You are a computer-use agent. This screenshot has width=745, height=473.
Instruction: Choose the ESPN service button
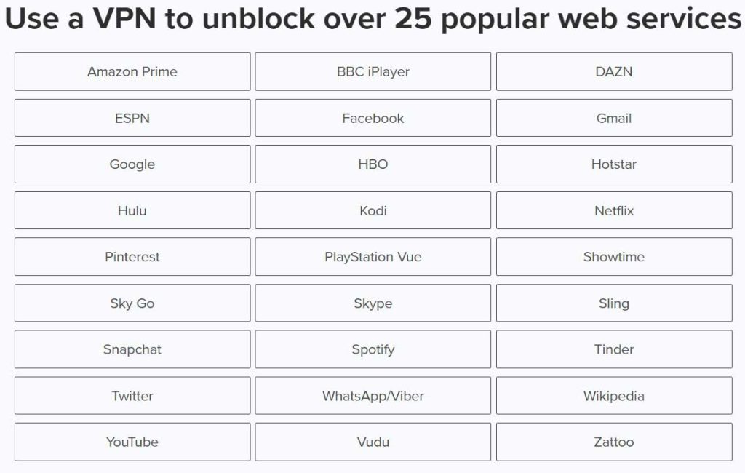click(132, 118)
